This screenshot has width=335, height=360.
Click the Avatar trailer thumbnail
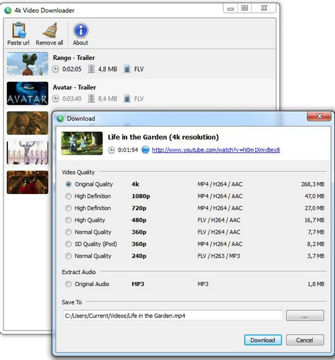coord(27,93)
